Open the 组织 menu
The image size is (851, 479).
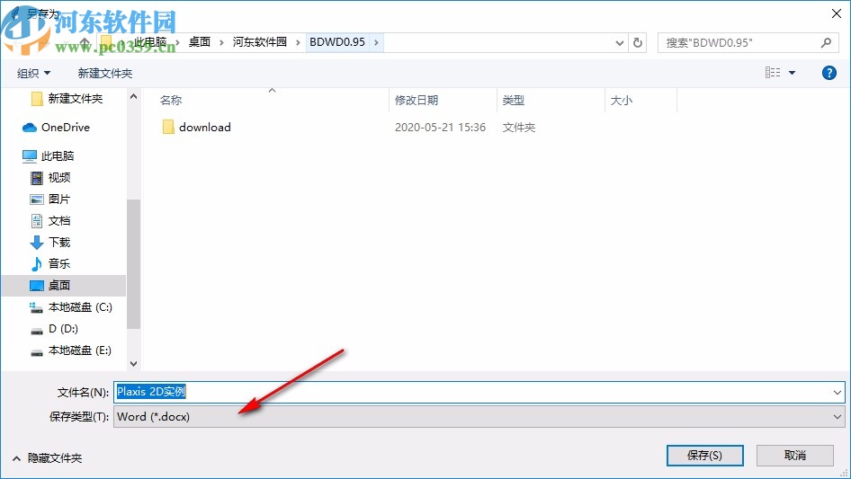pos(33,73)
